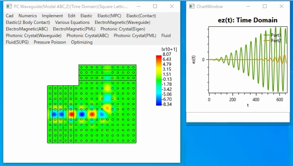
Task: Maximize the PC Waveguide window
Action: (155, 6)
